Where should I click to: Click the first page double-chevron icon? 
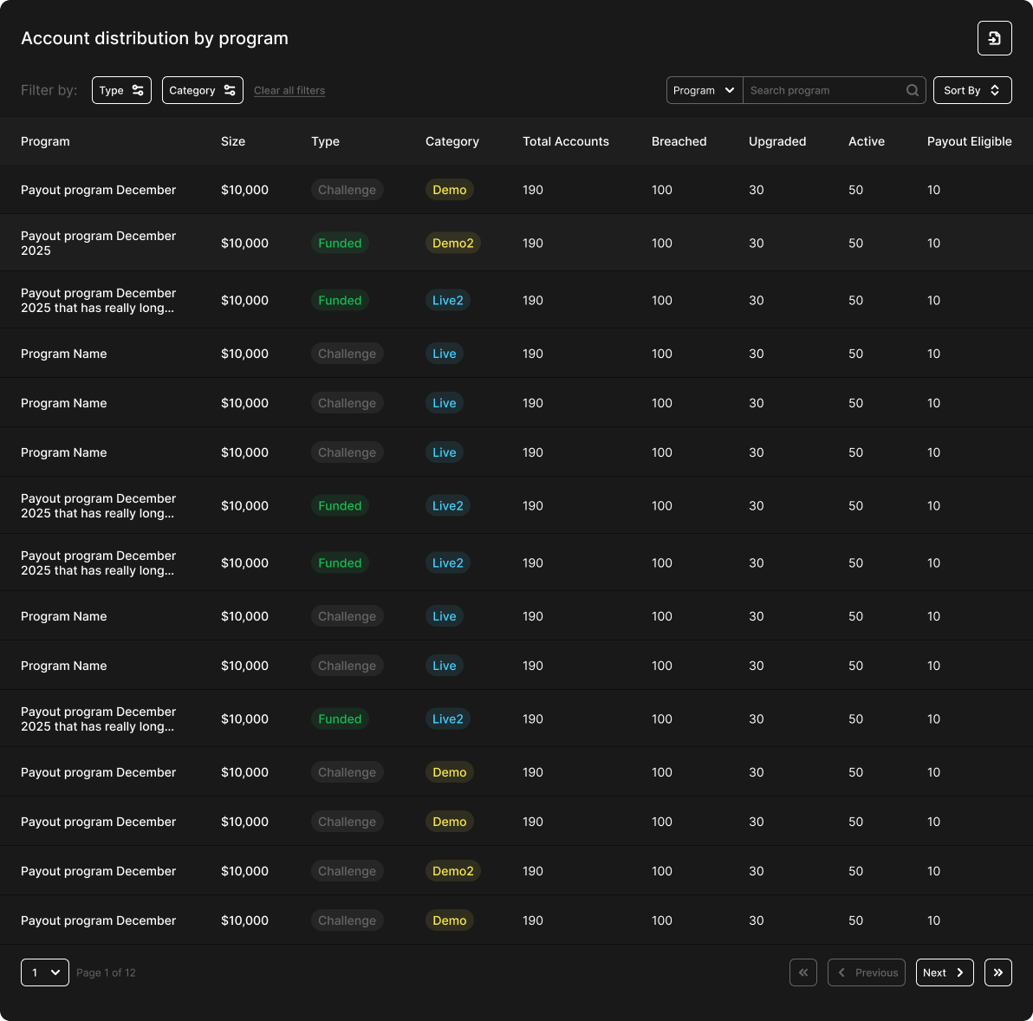coord(802,972)
